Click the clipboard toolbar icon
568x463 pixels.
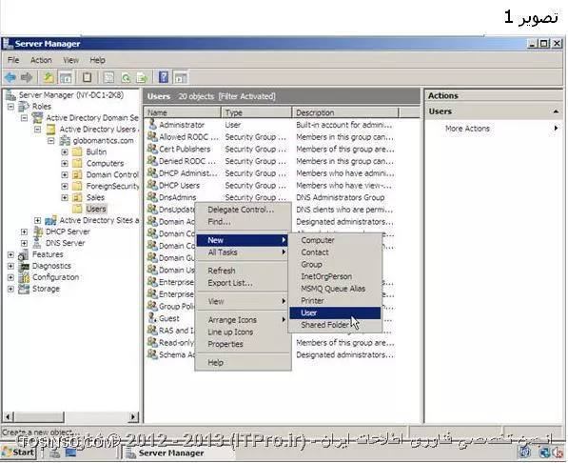pos(87,77)
